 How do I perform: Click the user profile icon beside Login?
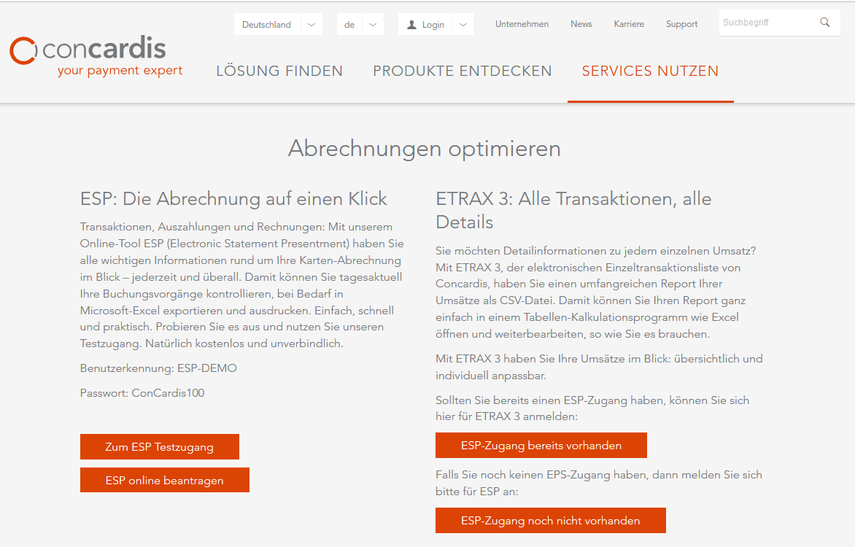pyautogui.click(x=411, y=25)
